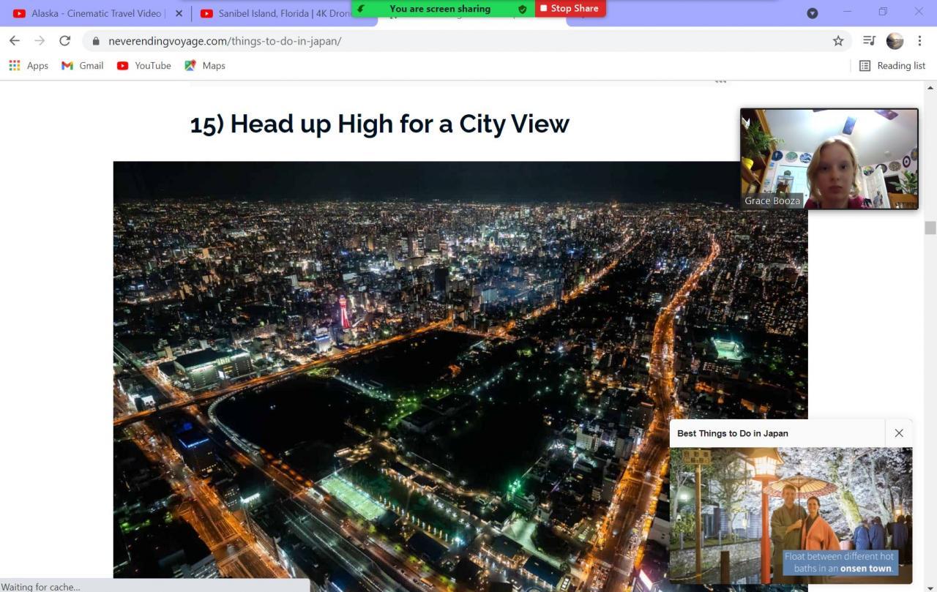Click the browser forward arrow
This screenshot has width=937, height=592.
[x=40, y=41]
